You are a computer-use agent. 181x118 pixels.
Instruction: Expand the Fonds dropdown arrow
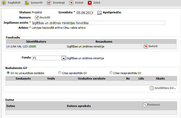[x=64, y=58]
